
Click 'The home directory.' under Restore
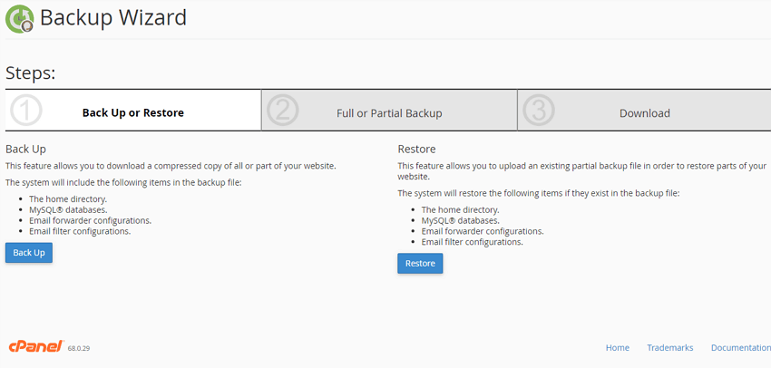click(x=460, y=209)
